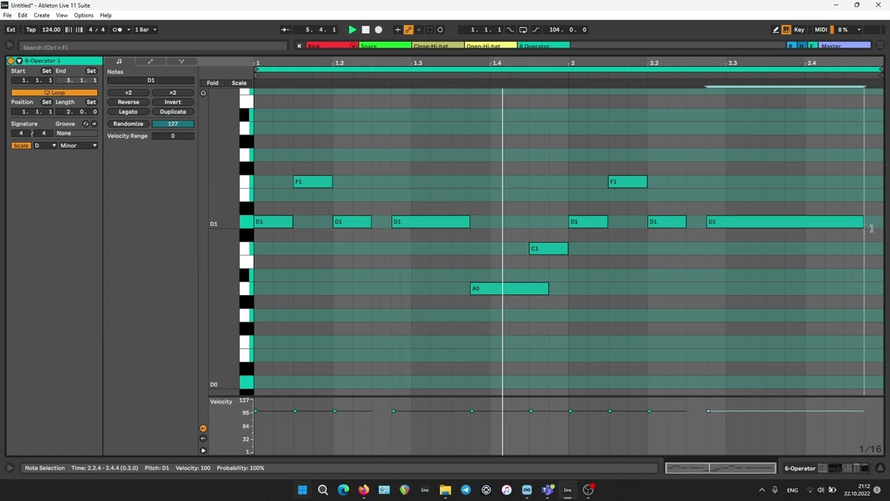The height and width of the screenshot is (501, 890).
Task: Toggle MIDI editor preview headphone icon
Action: click(203, 93)
